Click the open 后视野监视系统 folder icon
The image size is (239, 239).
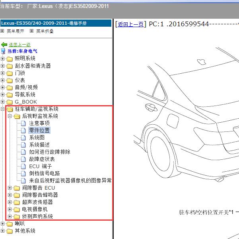(17, 116)
